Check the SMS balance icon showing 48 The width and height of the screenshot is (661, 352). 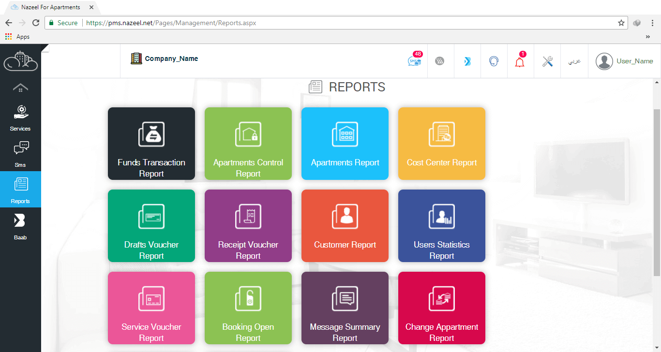414,61
